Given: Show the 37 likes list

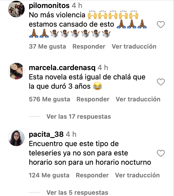Looking at the screenshot, I should click(47, 47).
